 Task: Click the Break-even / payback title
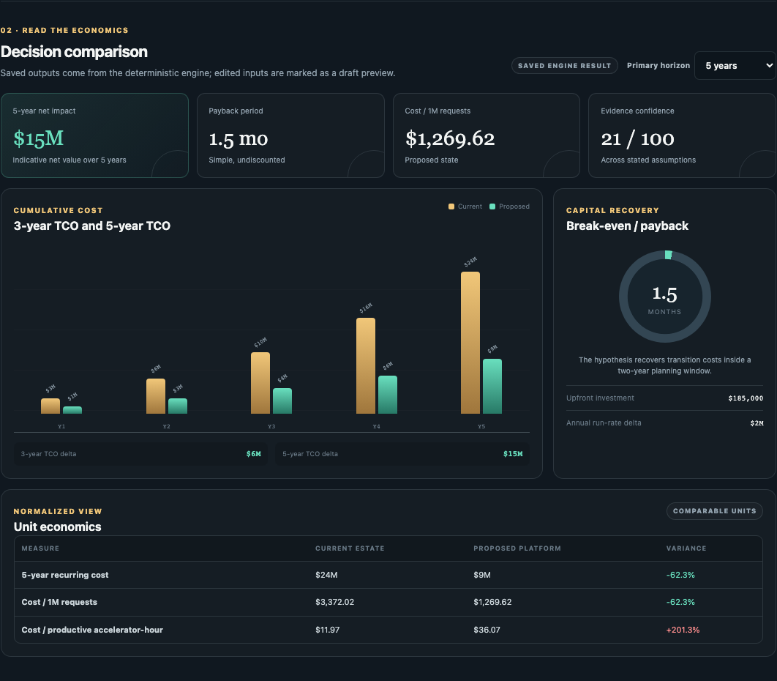pos(627,226)
